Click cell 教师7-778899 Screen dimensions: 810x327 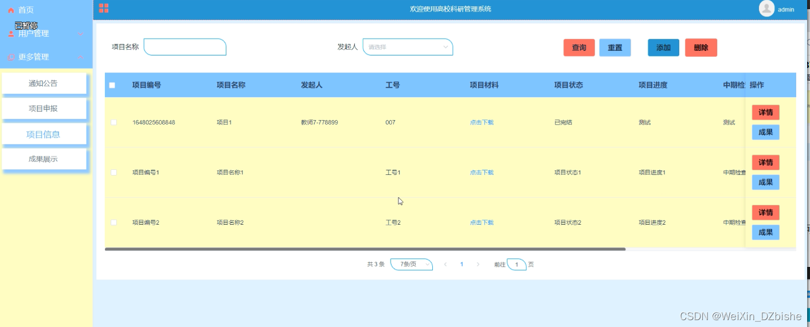[x=319, y=122]
